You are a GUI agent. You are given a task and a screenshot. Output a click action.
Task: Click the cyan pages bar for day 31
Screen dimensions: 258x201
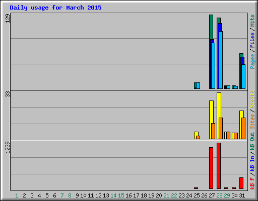(243, 76)
